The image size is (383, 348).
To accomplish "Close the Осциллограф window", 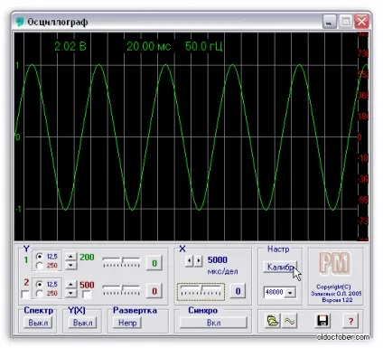I will [362, 22].
